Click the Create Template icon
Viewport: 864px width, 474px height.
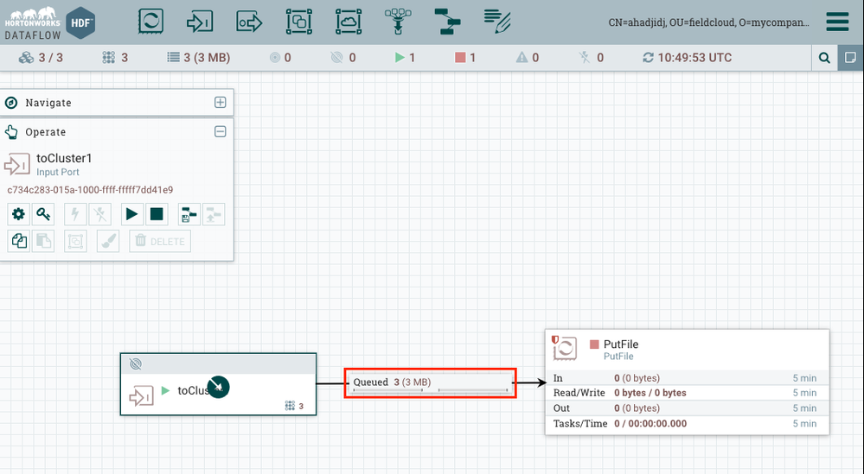tap(189, 214)
